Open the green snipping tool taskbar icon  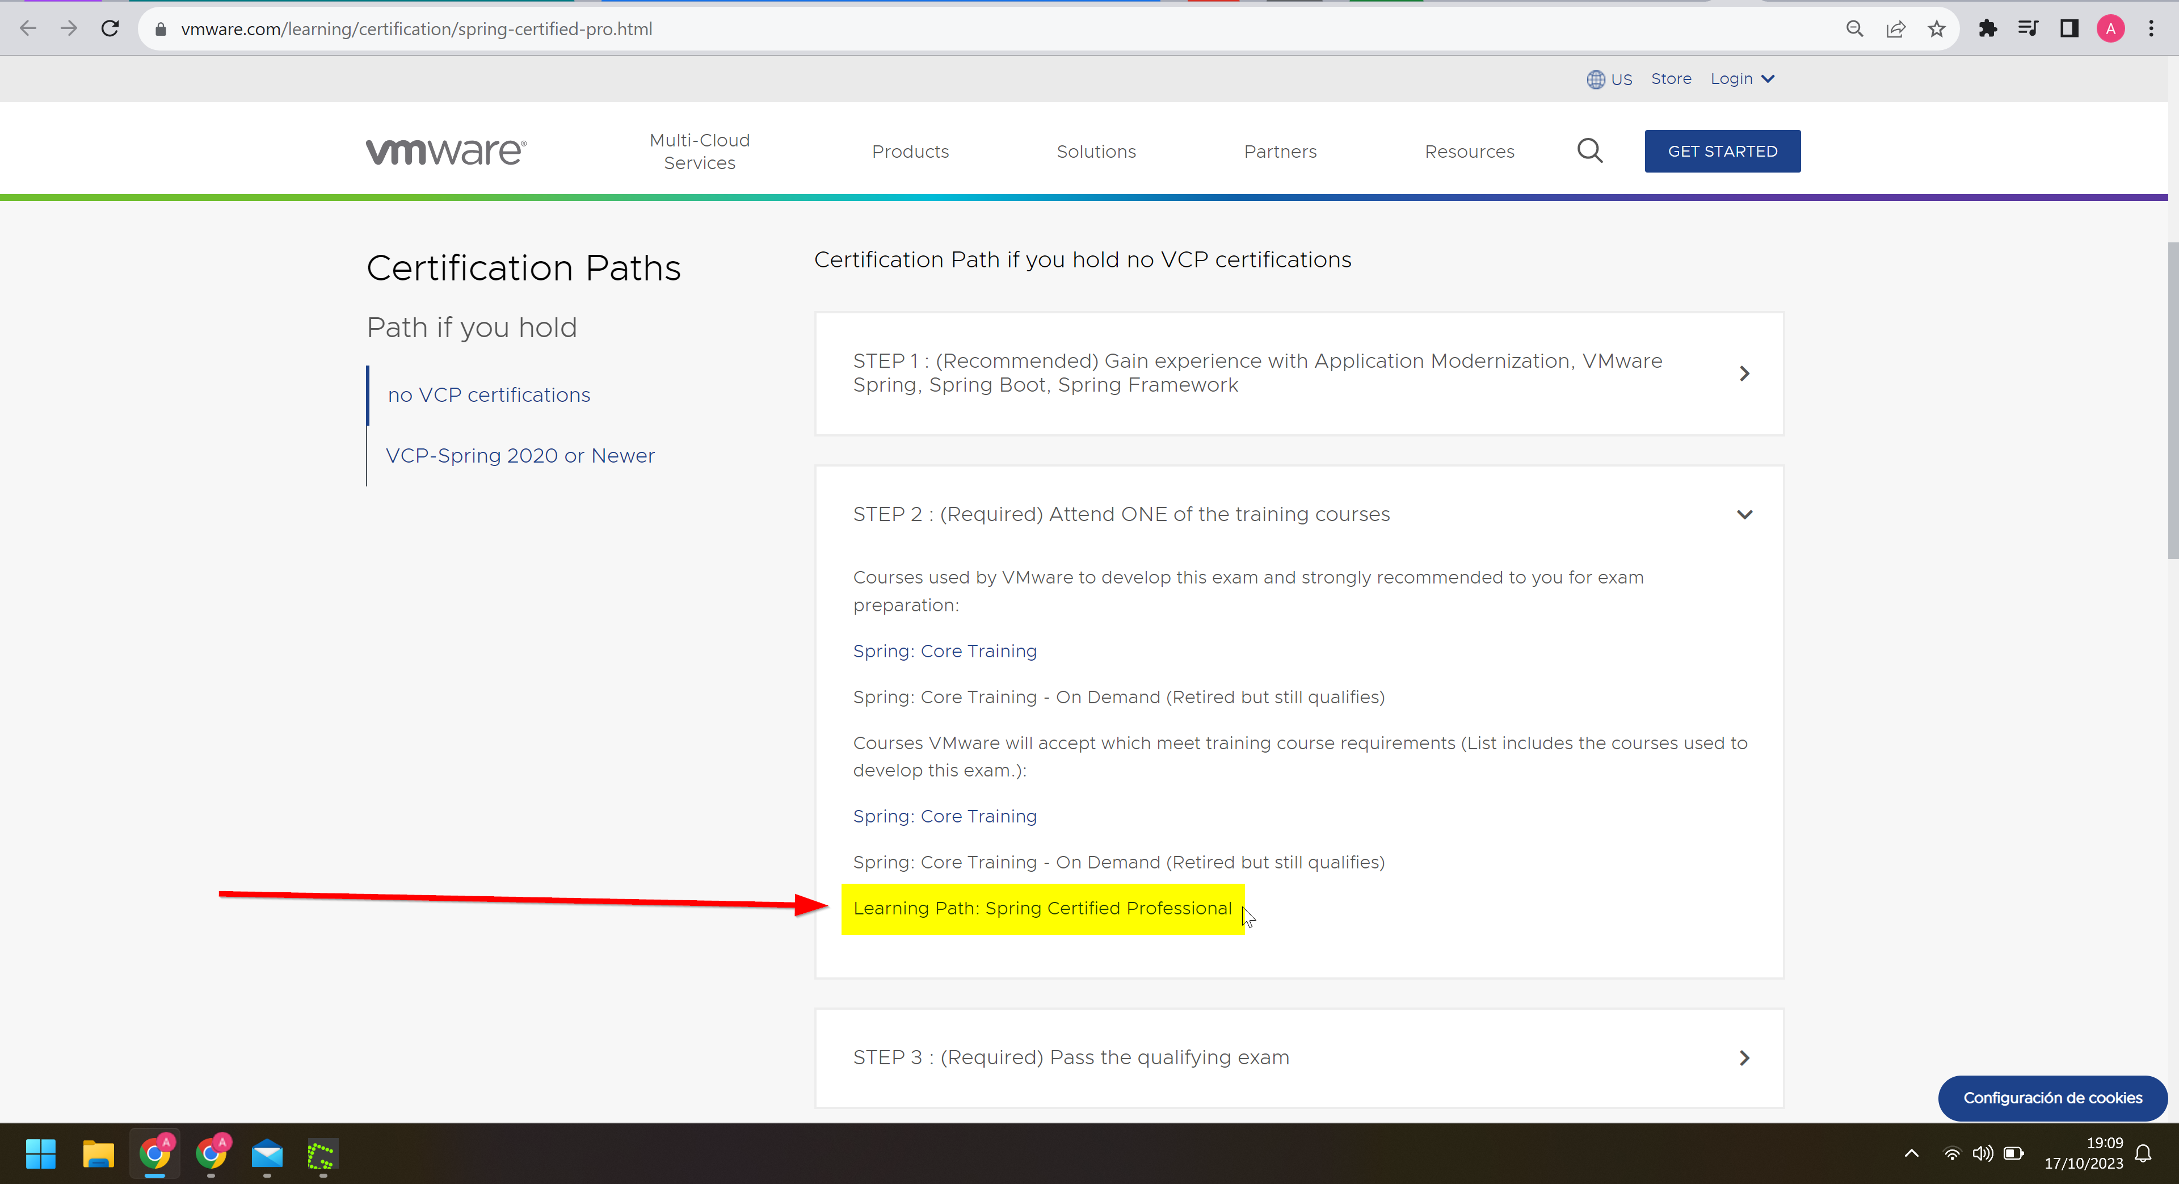(321, 1154)
